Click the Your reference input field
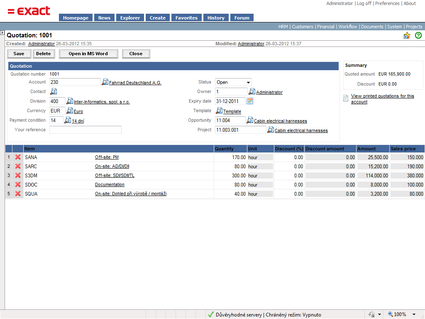 [85, 130]
